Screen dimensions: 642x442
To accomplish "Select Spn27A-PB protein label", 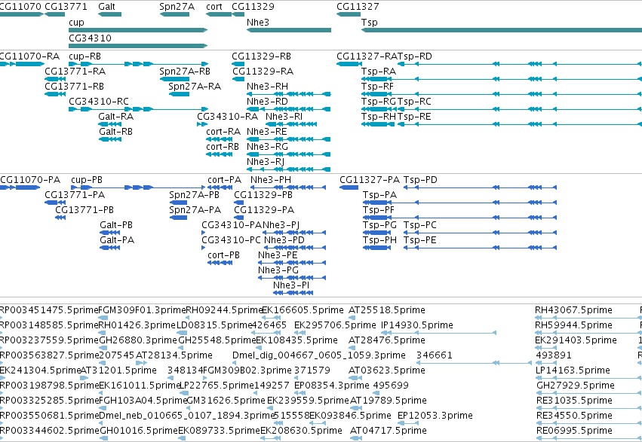I will click(194, 195).
